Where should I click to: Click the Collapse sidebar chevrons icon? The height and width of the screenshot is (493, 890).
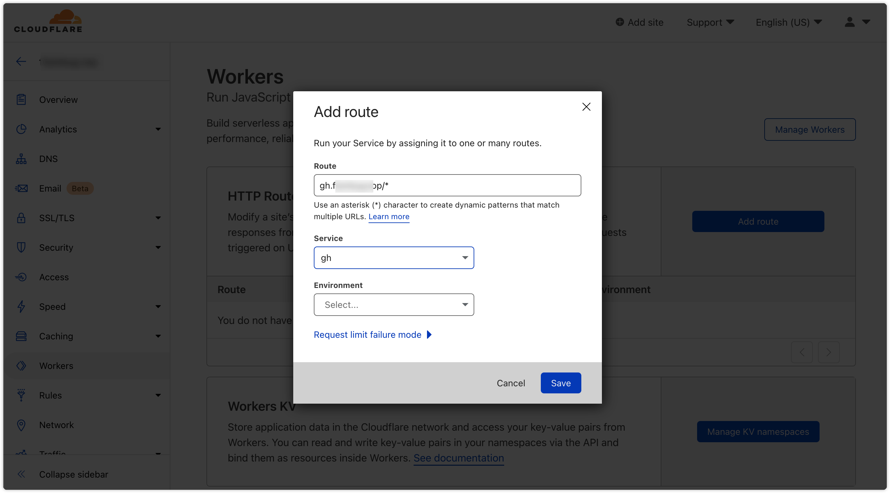tap(21, 474)
